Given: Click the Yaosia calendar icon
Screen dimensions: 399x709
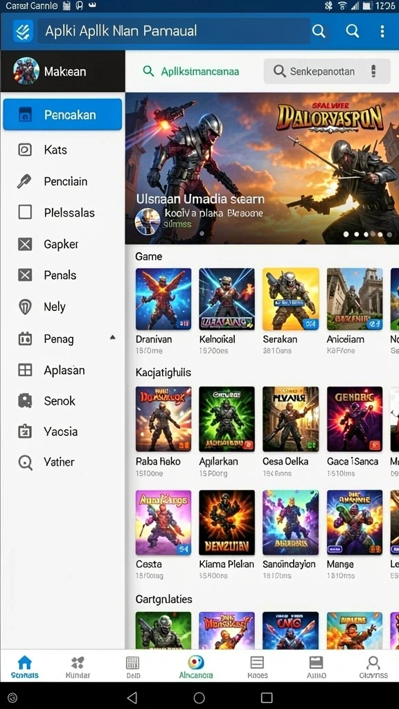Looking at the screenshot, I should tap(25, 431).
